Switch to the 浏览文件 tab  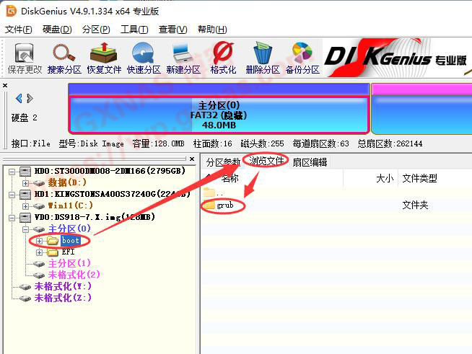[266, 161]
